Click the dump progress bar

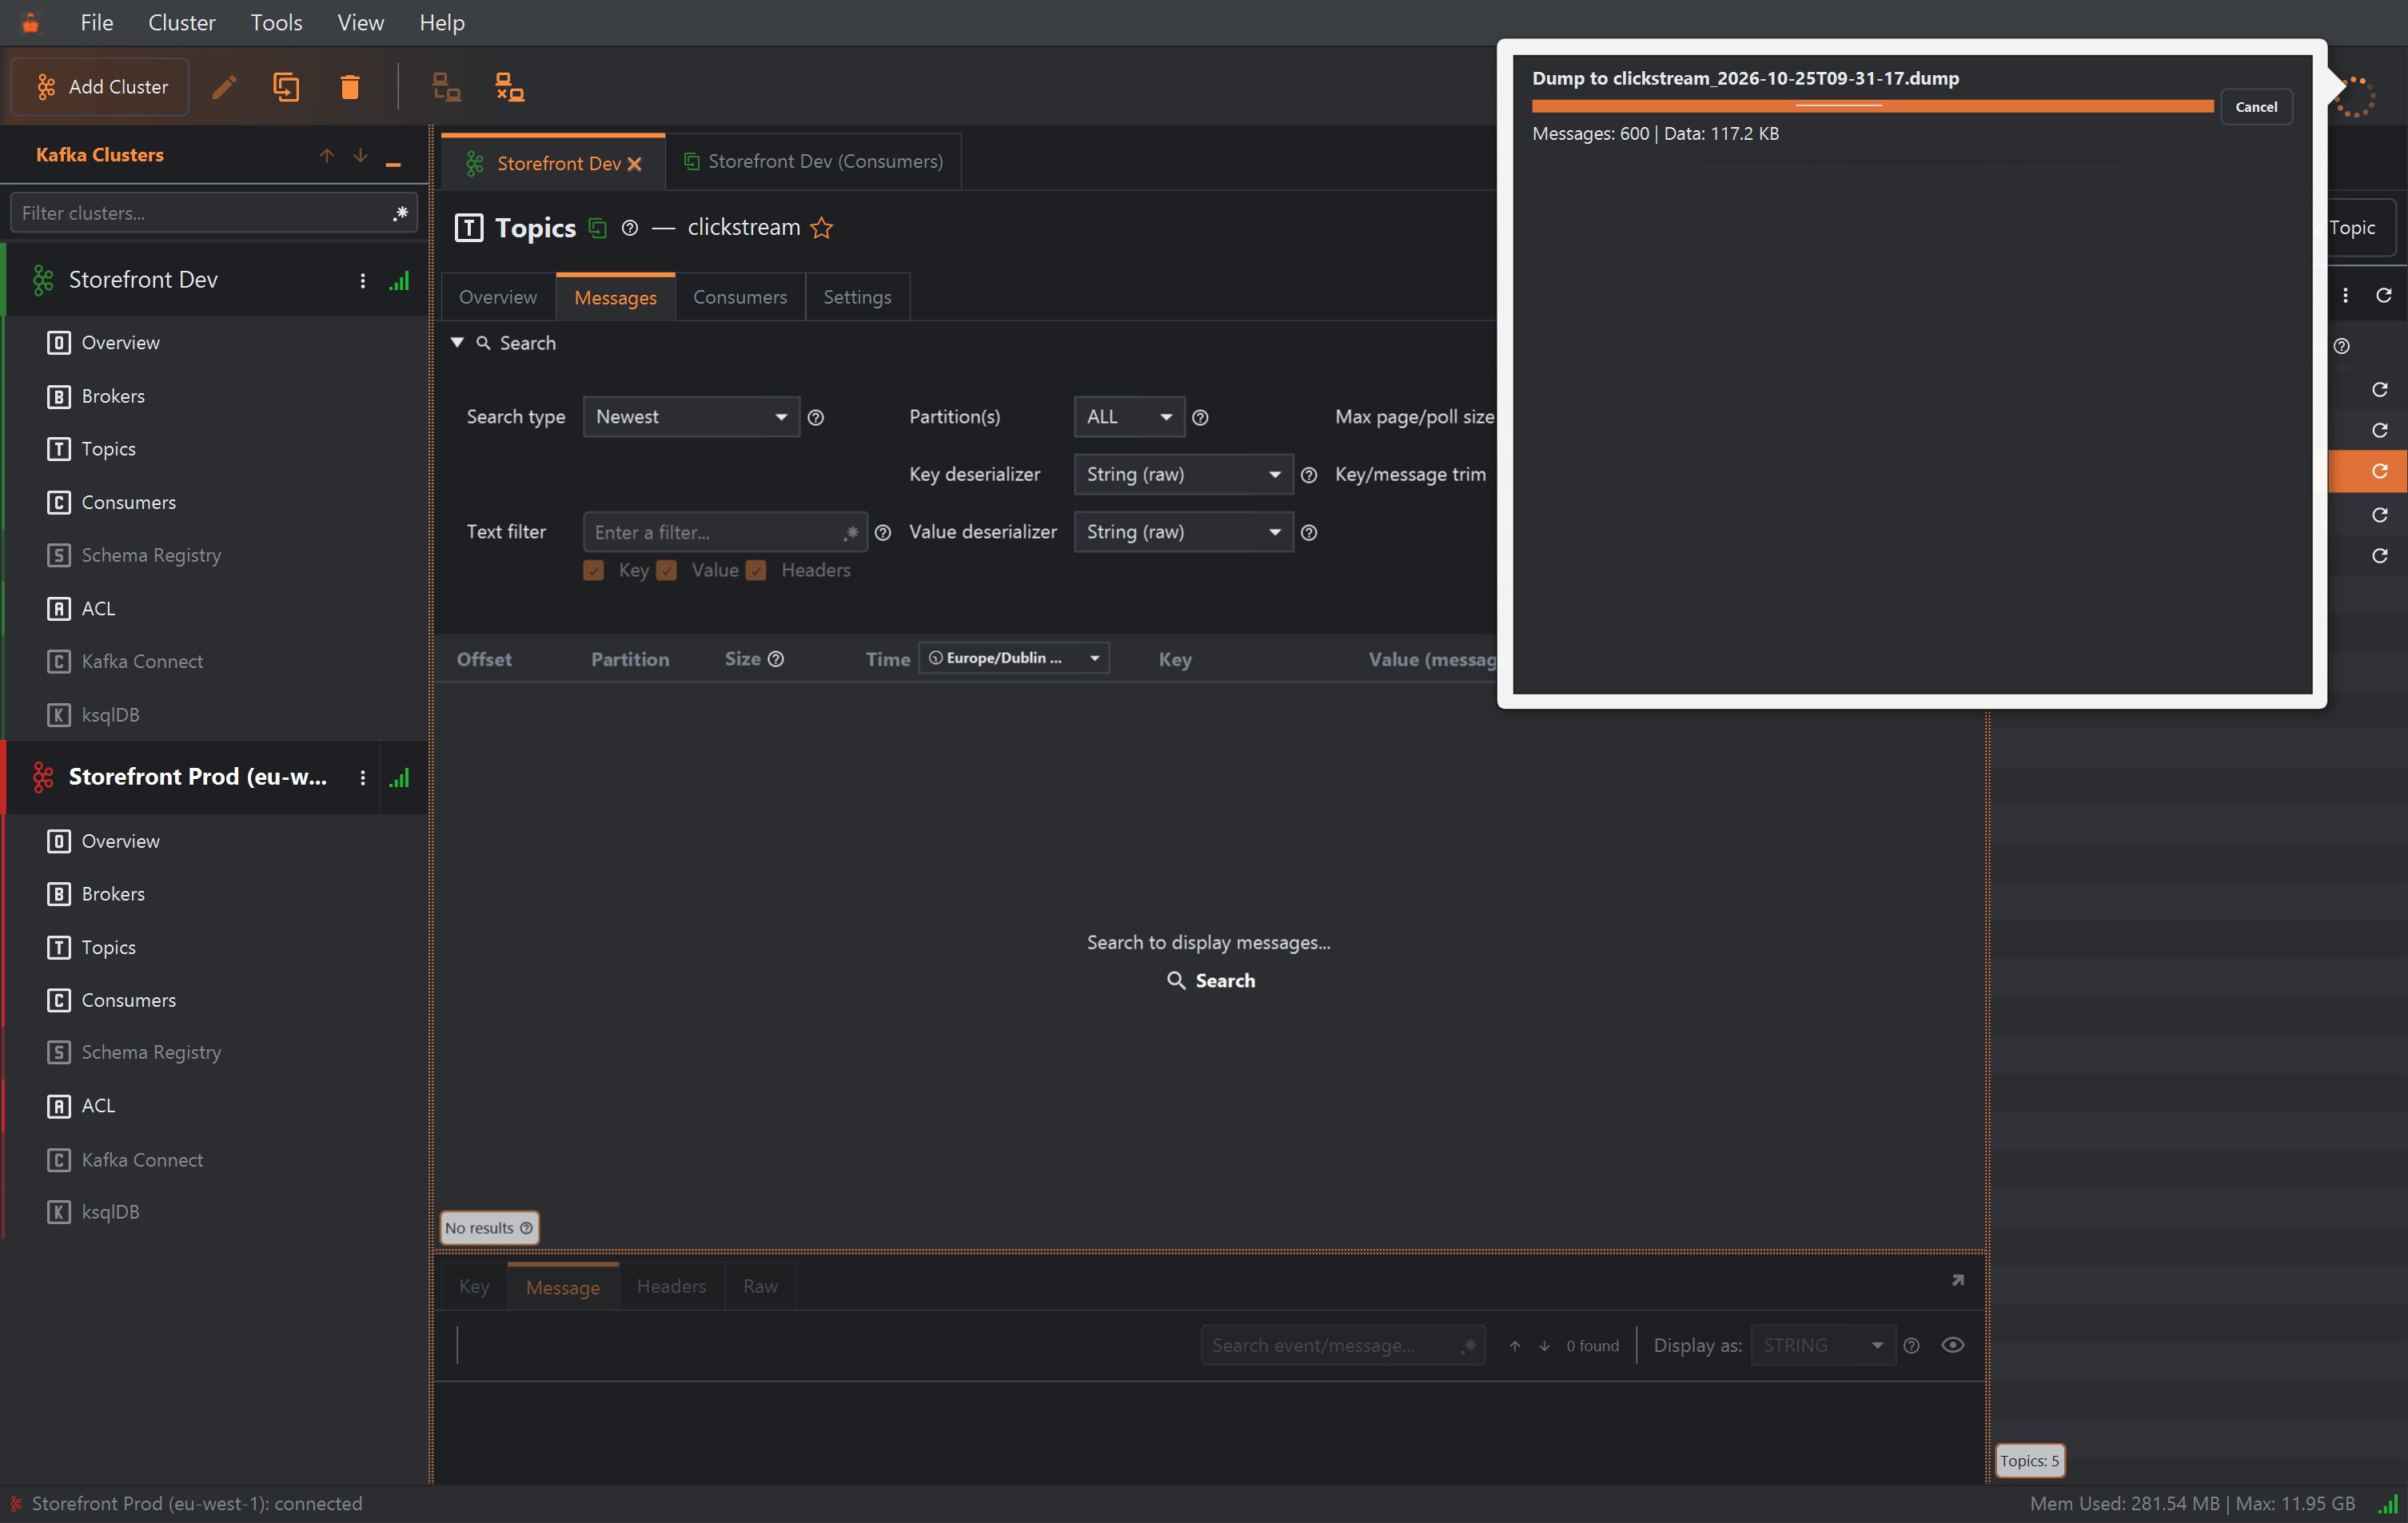[x=1872, y=106]
